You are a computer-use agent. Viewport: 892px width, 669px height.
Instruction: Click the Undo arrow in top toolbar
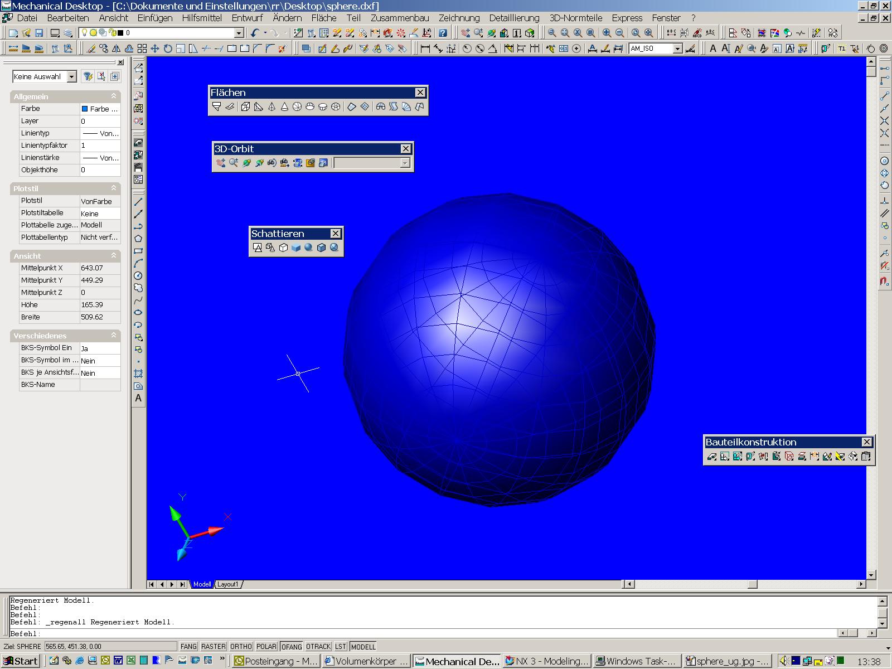pos(255,33)
